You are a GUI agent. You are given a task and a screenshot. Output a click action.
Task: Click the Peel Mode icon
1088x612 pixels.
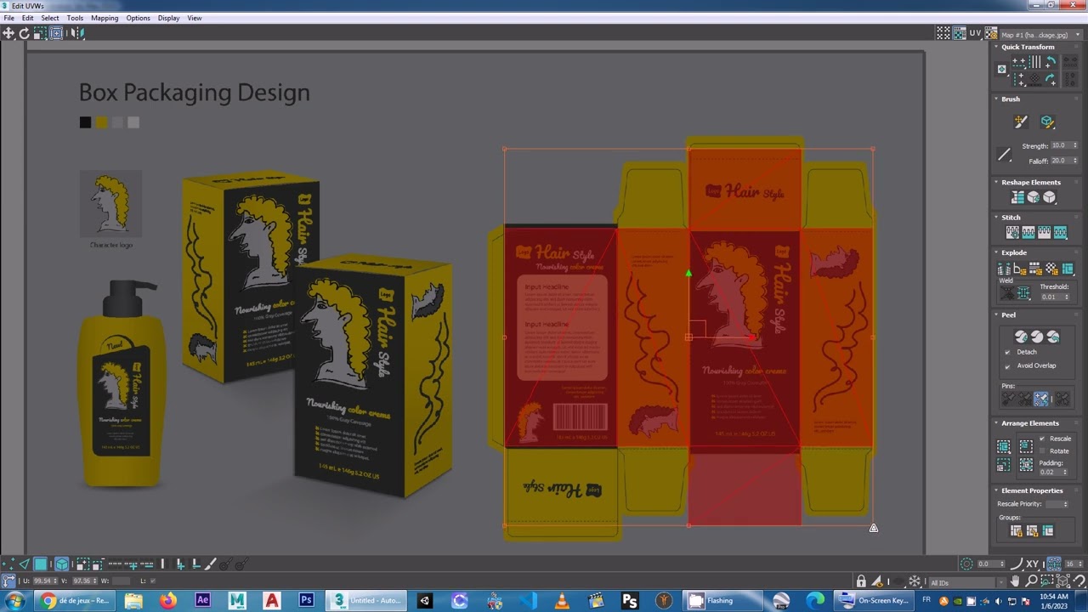(x=1037, y=337)
